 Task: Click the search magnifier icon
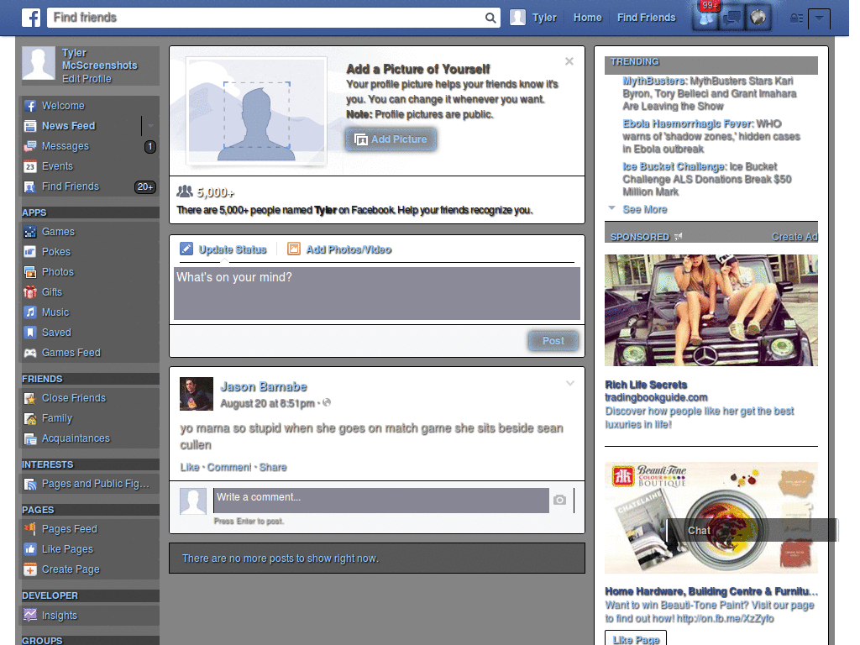pos(490,18)
